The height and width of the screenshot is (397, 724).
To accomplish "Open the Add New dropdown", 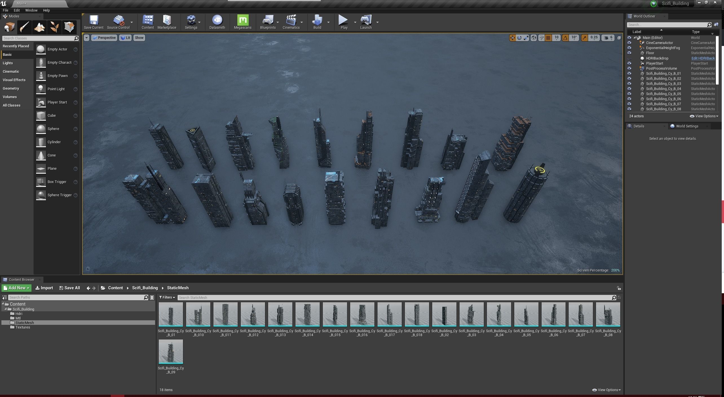I will (x=16, y=288).
